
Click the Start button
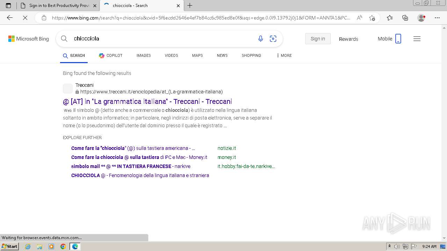pos(9,246)
